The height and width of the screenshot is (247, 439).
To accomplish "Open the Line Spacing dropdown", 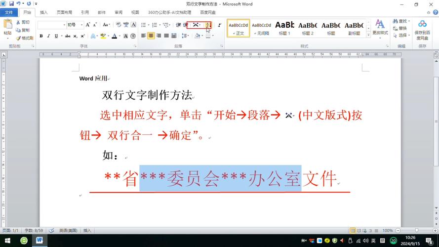I will [185, 36].
